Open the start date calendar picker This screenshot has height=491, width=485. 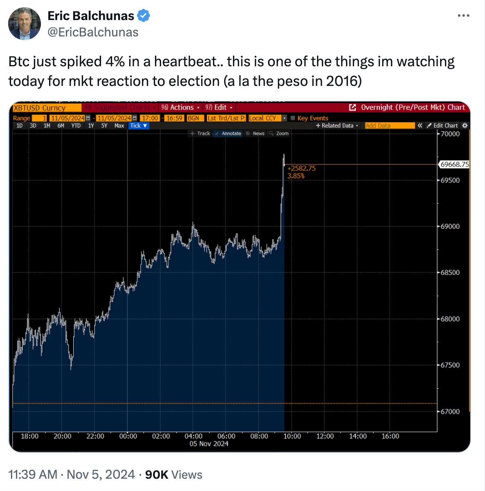(x=88, y=118)
